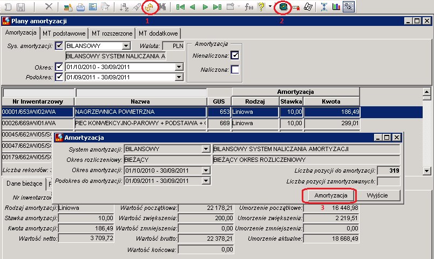The image size is (434, 259).
Task: Click Liczba pozycji do amortyzacji value 319
Action: point(389,171)
